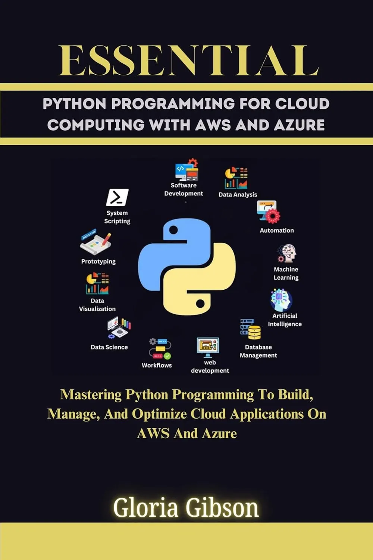Click 'Manage, And Optimize Cloud Applications On' line

pos(187,414)
